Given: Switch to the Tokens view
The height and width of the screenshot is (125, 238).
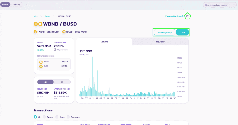Looking at the screenshot, I should coord(16,5).
